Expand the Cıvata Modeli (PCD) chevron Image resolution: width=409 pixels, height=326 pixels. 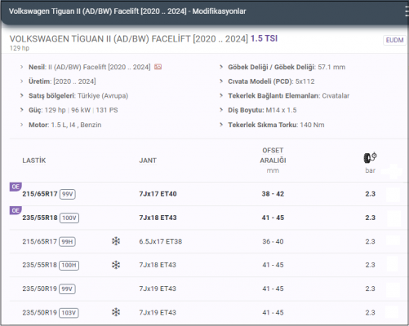click(221, 81)
